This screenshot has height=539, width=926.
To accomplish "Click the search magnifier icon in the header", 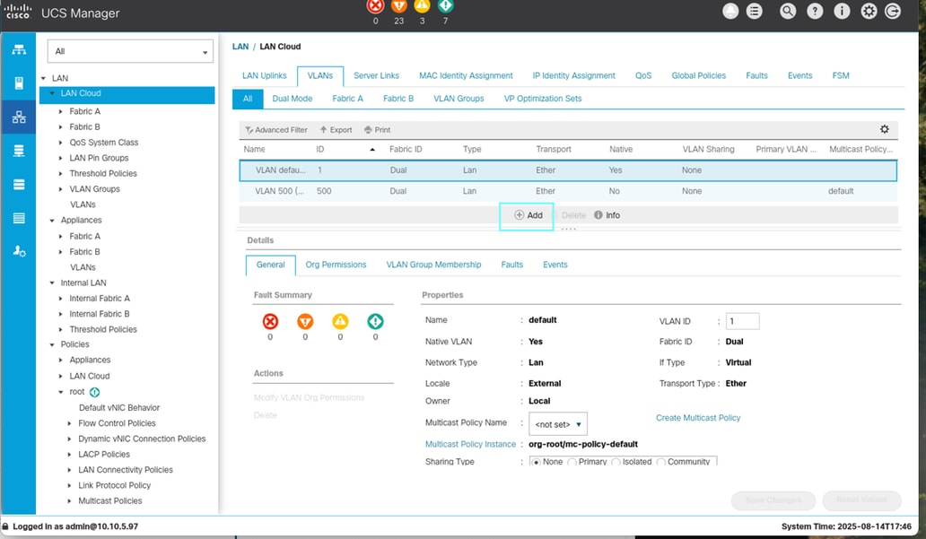I will [787, 12].
